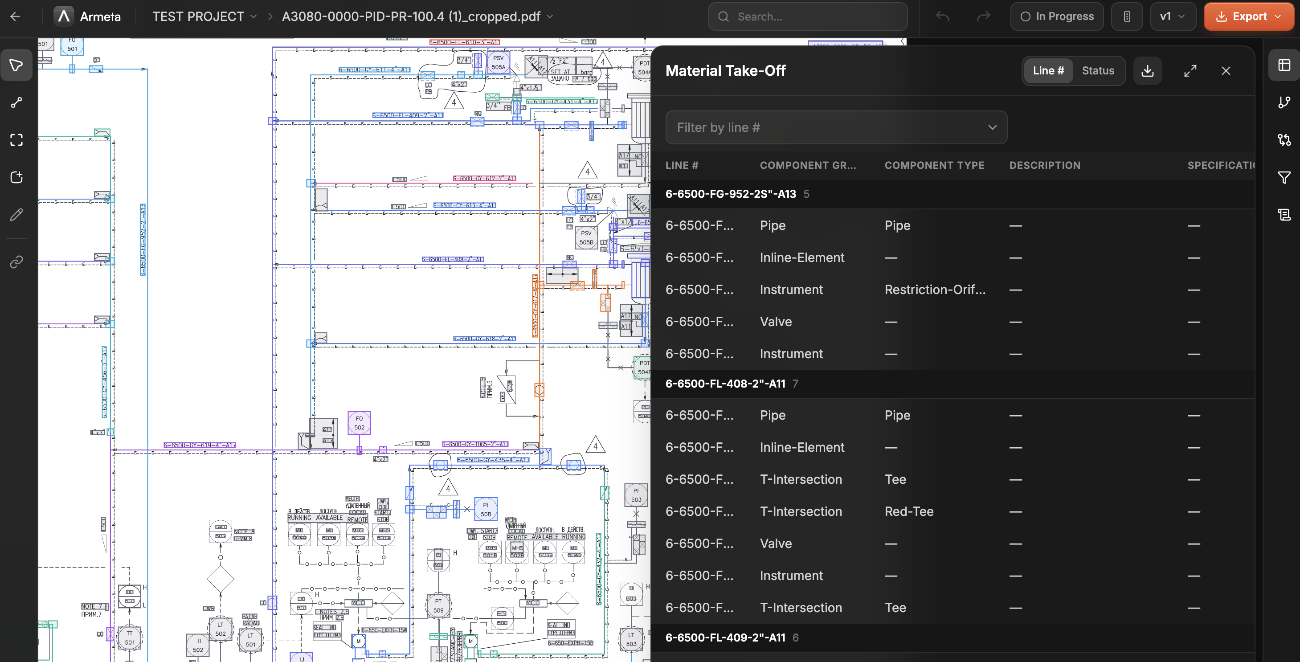Image resolution: width=1300 pixels, height=662 pixels.
Task: Click the link tool in sidebar
Action: 16,262
